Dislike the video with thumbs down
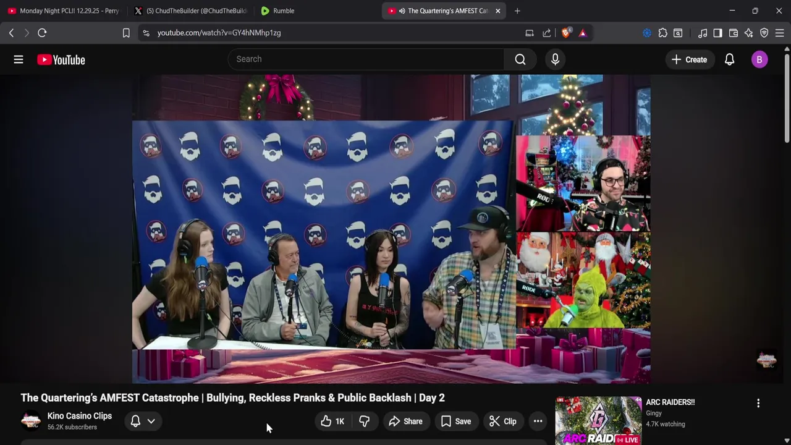The image size is (791, 445). (365, 422)
